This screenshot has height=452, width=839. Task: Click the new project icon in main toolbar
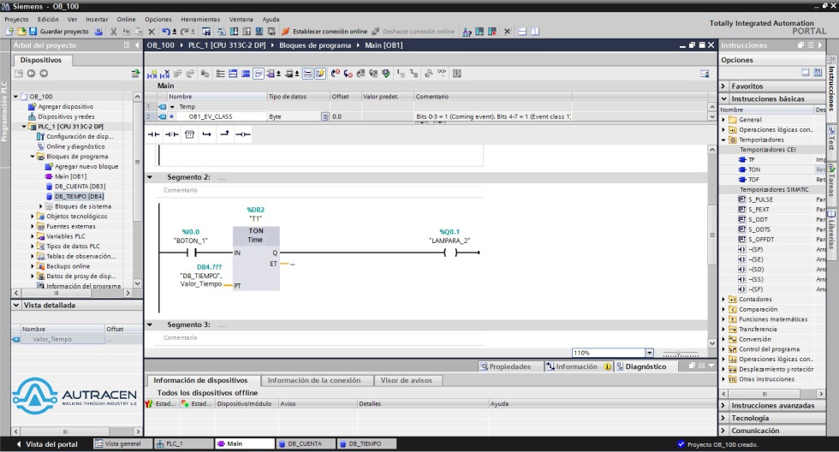tap(9, 32)
